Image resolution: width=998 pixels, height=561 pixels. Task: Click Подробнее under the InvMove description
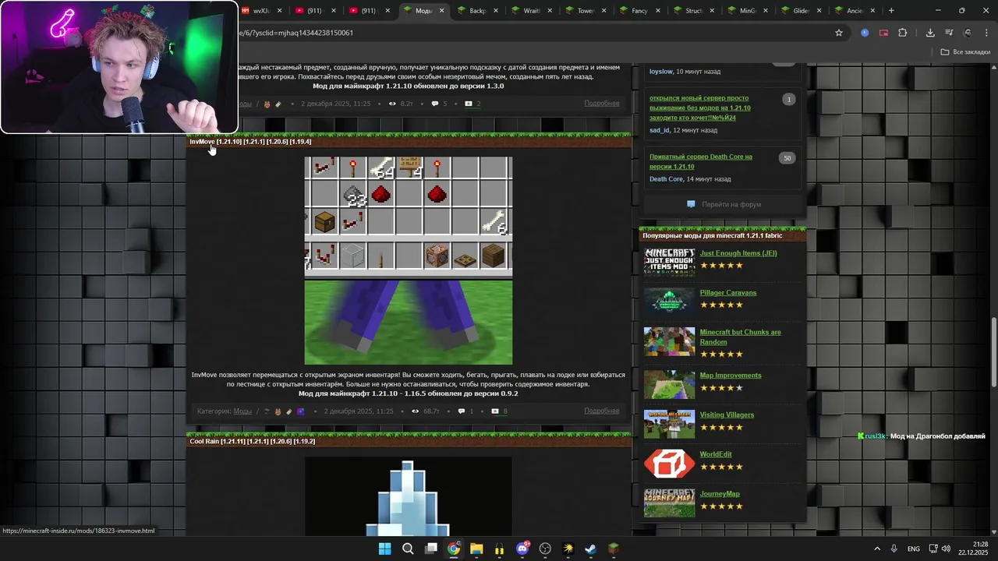602,411
